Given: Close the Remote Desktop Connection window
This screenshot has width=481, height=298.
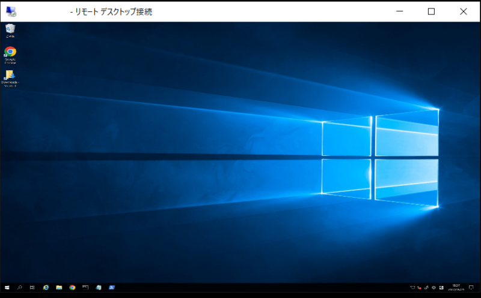Looking at the screenshot, I should point(464,11).
